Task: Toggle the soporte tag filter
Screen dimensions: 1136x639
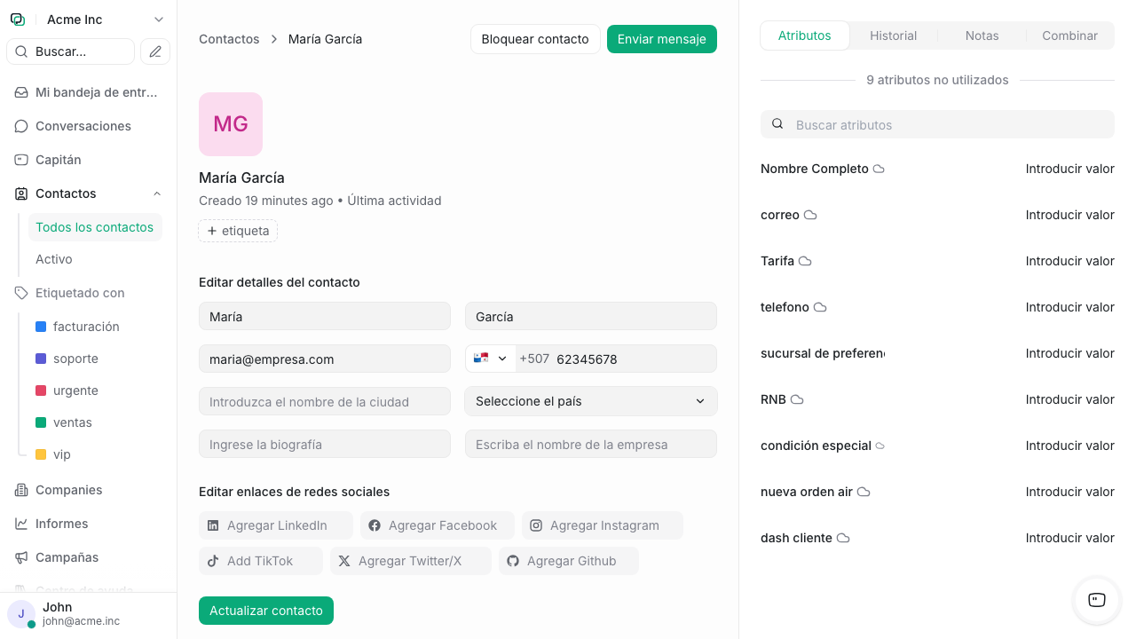Action: pyautogui.click(x=75, y=359)
